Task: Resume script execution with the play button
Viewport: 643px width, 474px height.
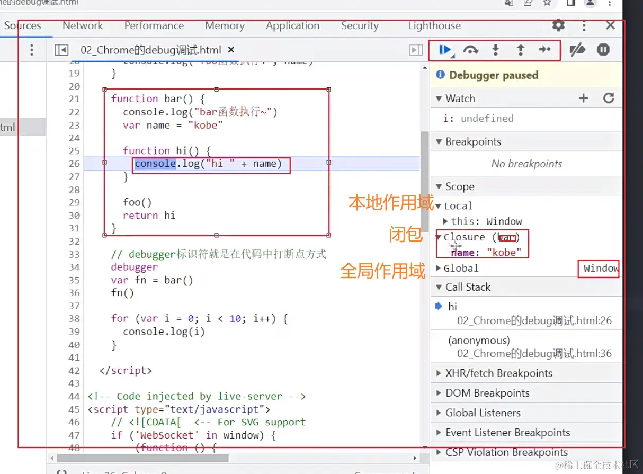Action: [445, 50]
